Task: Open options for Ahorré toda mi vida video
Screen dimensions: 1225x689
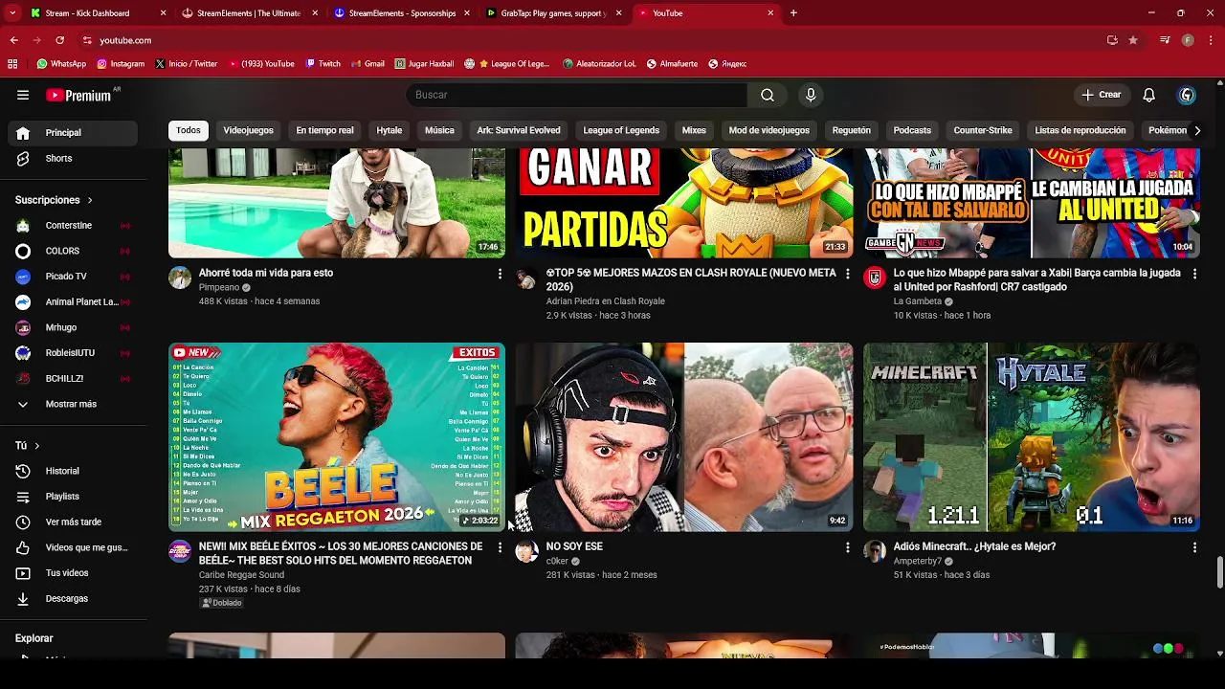Action: pos(499,274)
